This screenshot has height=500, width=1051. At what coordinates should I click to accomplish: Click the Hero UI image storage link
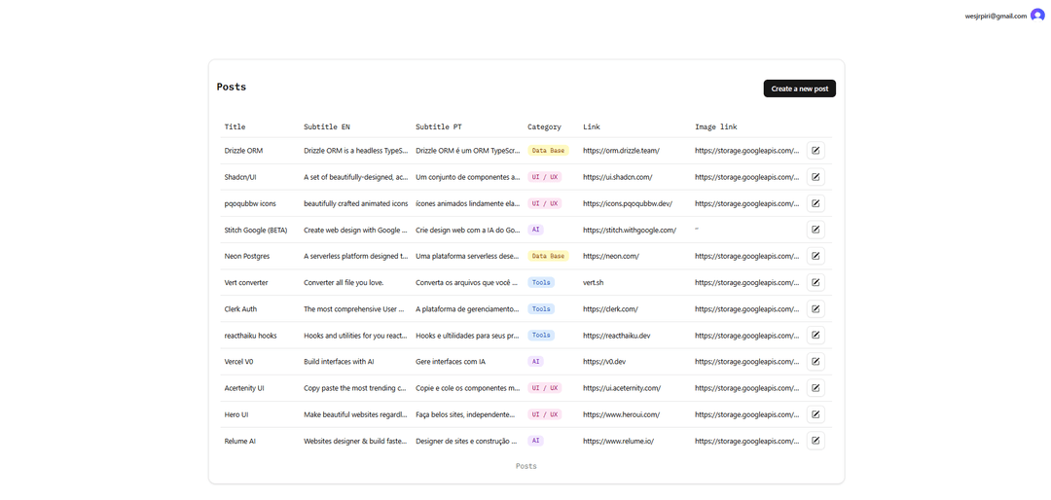pos(746,414)
